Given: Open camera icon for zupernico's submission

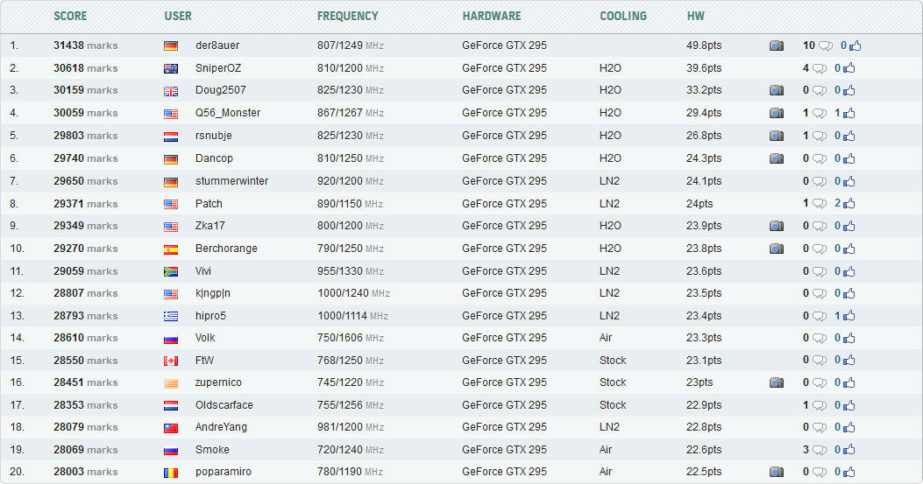Looking at the screenshot, I should [776, 382].
